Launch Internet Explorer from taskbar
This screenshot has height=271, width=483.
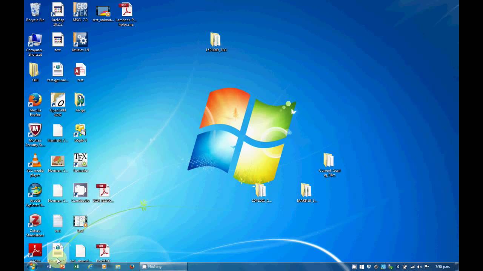90,266
